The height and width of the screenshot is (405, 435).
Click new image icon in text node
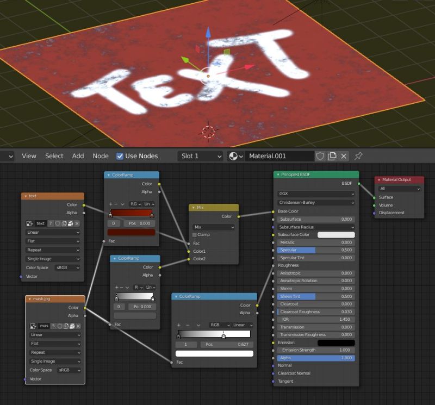point(64,223)
